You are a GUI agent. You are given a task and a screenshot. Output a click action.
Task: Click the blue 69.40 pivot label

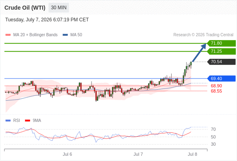click(x=221, y=78)
